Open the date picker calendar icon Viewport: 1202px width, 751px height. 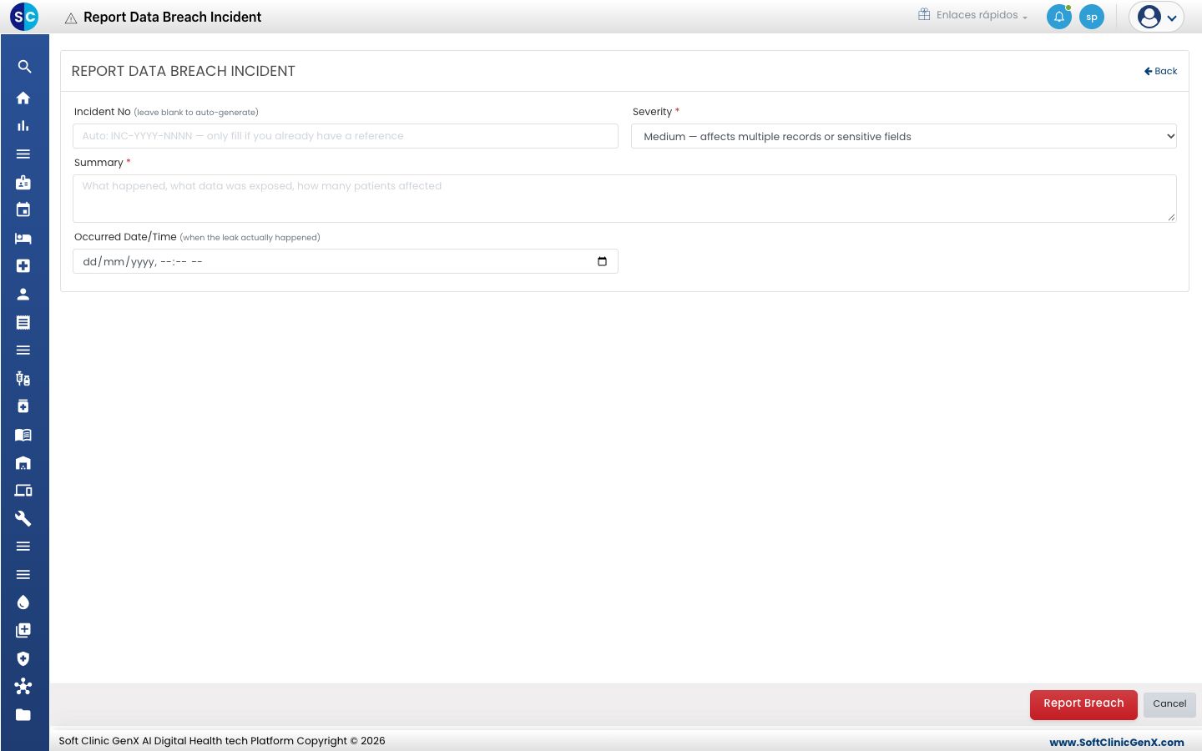(x=602, y=262)
